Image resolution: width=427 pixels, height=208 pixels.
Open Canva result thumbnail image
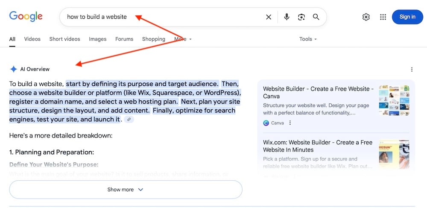tap(394, 100)
